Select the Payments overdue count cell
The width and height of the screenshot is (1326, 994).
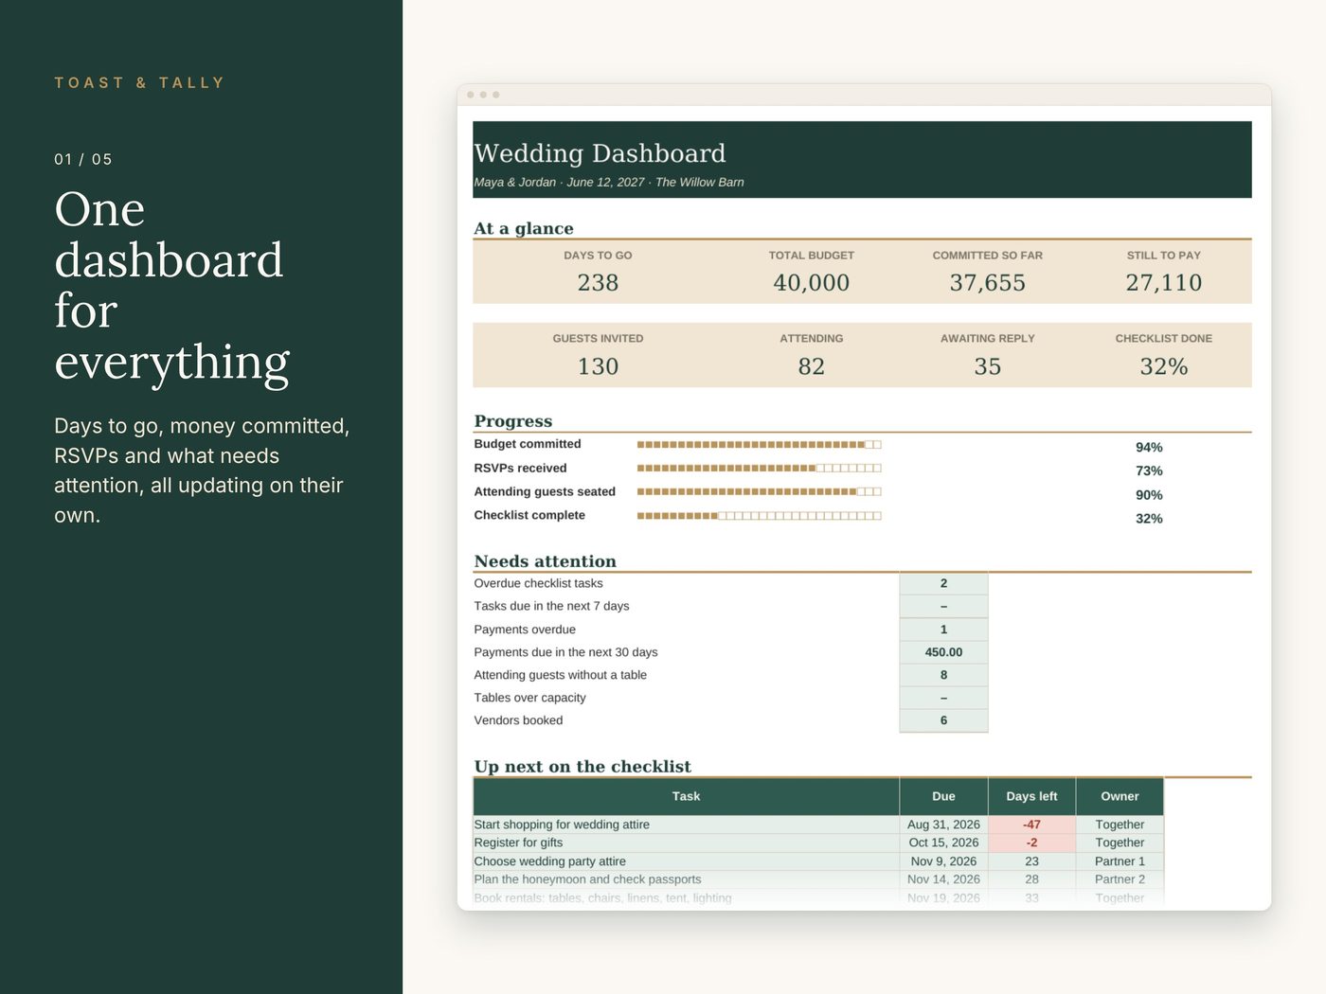(x=943, y=630)
